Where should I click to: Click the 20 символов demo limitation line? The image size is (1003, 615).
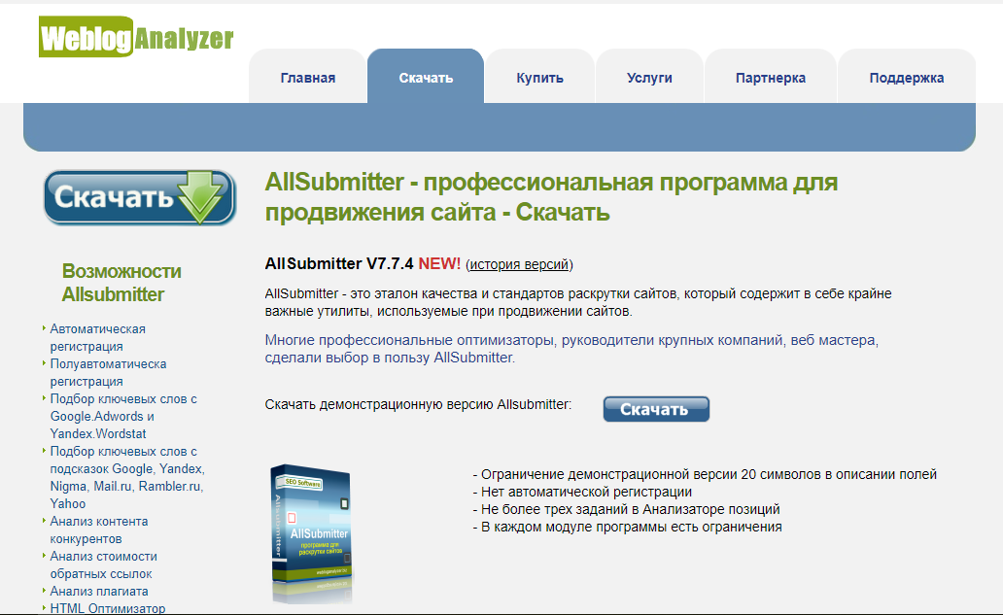point(705,474)
